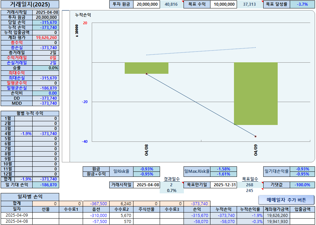The height and width of the screenshot is (225, 316).
Task: Select the MDD value cell
Action: click(46, 103)
